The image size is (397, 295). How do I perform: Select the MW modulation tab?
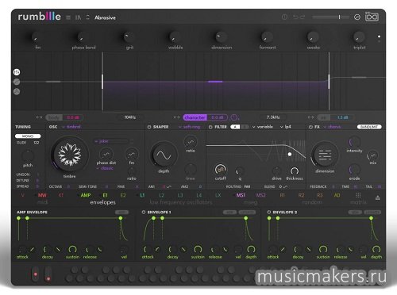[42, 195]
